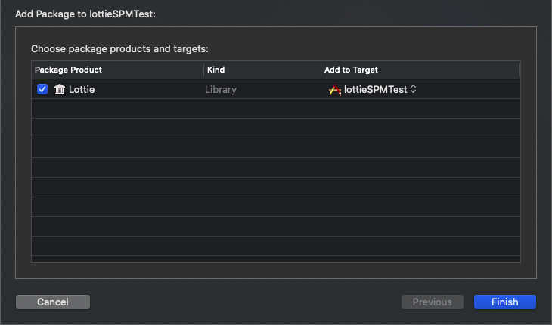Select the Kind column header

262,70
